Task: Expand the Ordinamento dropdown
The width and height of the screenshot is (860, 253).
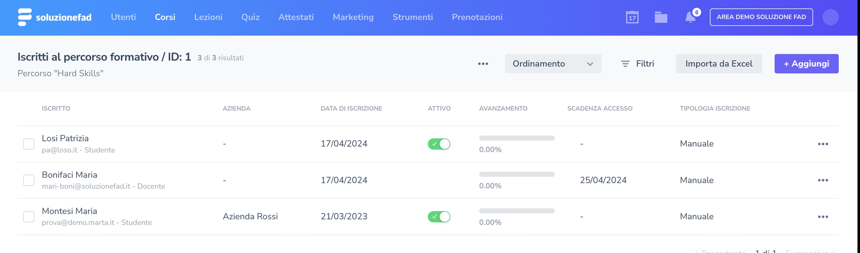Action: pyautogui.click(x=553, y=64)
